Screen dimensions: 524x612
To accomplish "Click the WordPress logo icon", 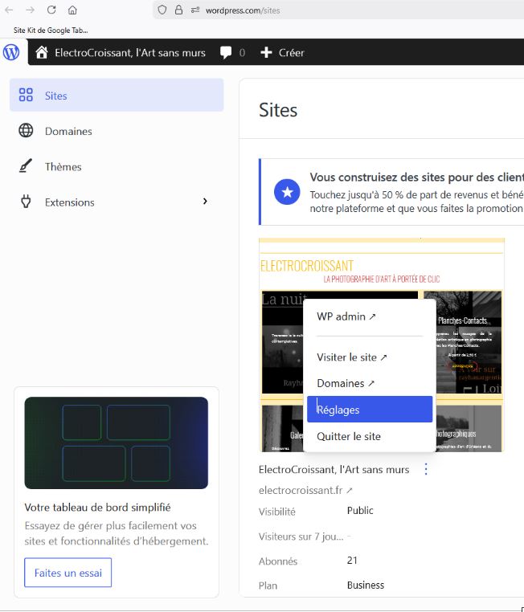I will 11,52.
